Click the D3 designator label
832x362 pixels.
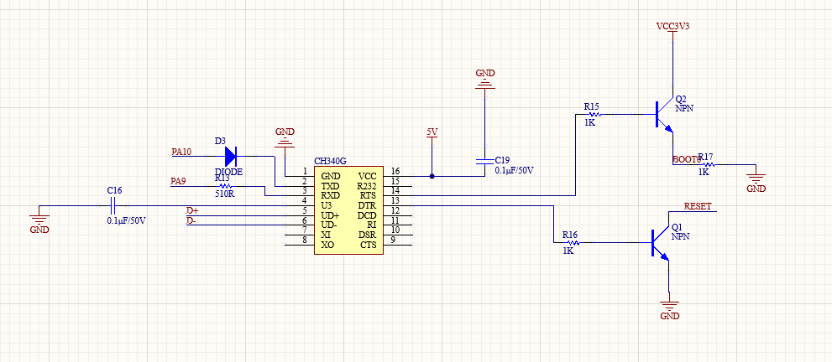(220, 142)
